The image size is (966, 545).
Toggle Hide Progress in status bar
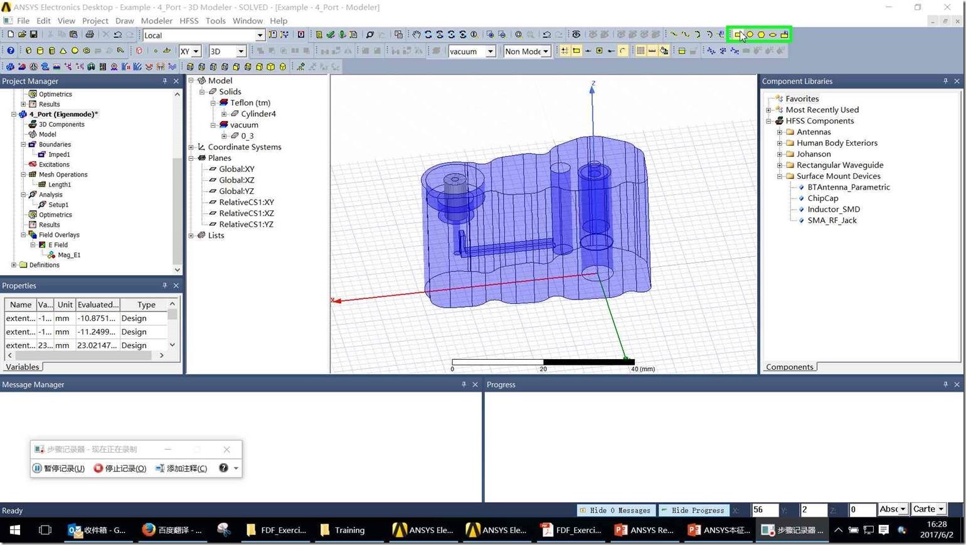click(x=693, y=510)
